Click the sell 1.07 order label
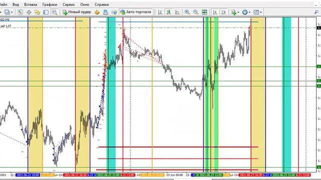The image size is (321, 180). (6, 26)
